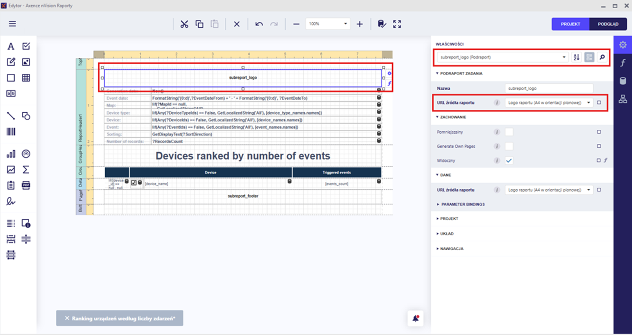Close the Ranking urządzeń report tab
The height and width of the screenshot is (335, 632).
(x=67, y=318)
